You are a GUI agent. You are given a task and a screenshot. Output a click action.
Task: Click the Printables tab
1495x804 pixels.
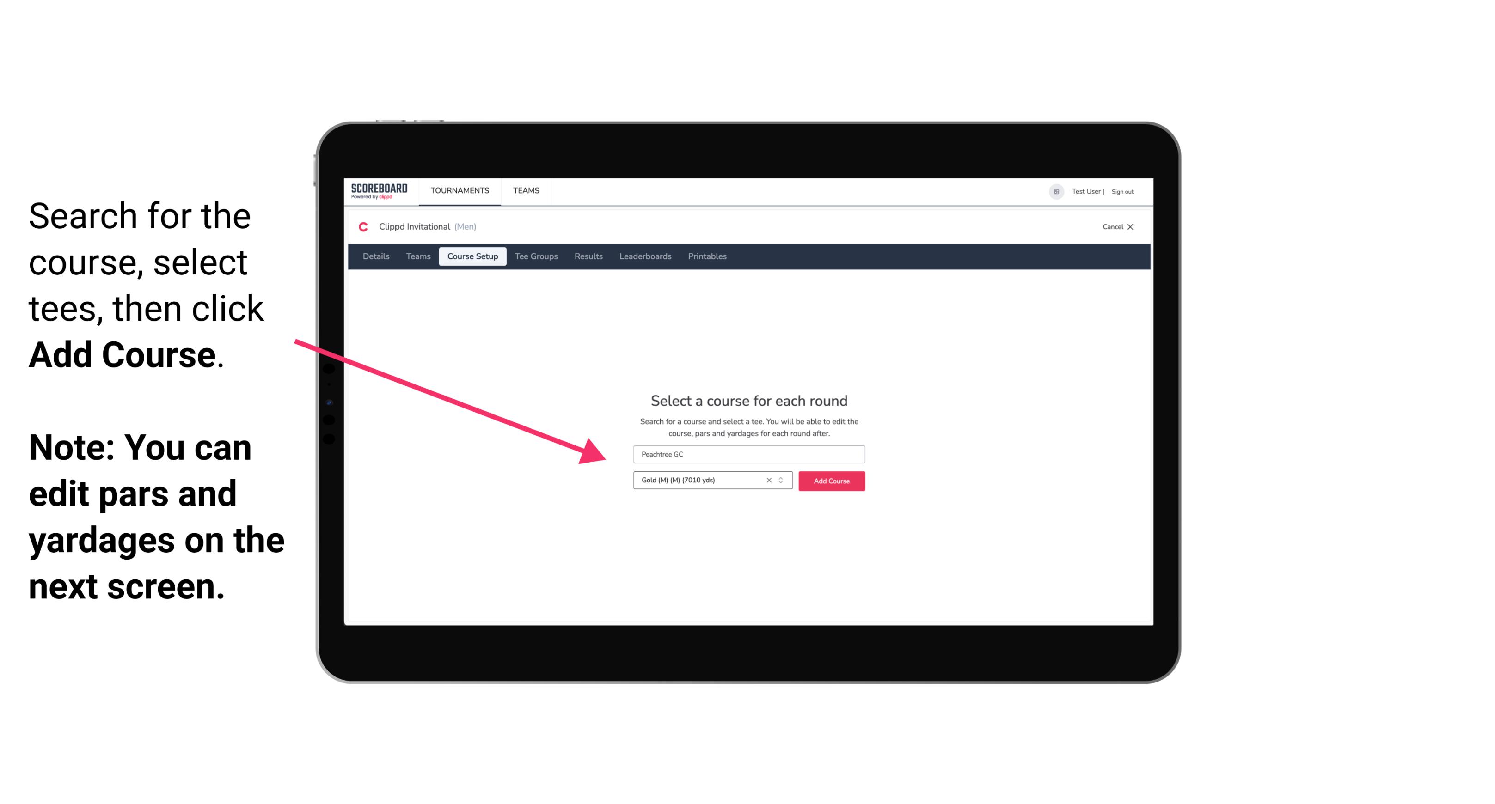[707, 256]
